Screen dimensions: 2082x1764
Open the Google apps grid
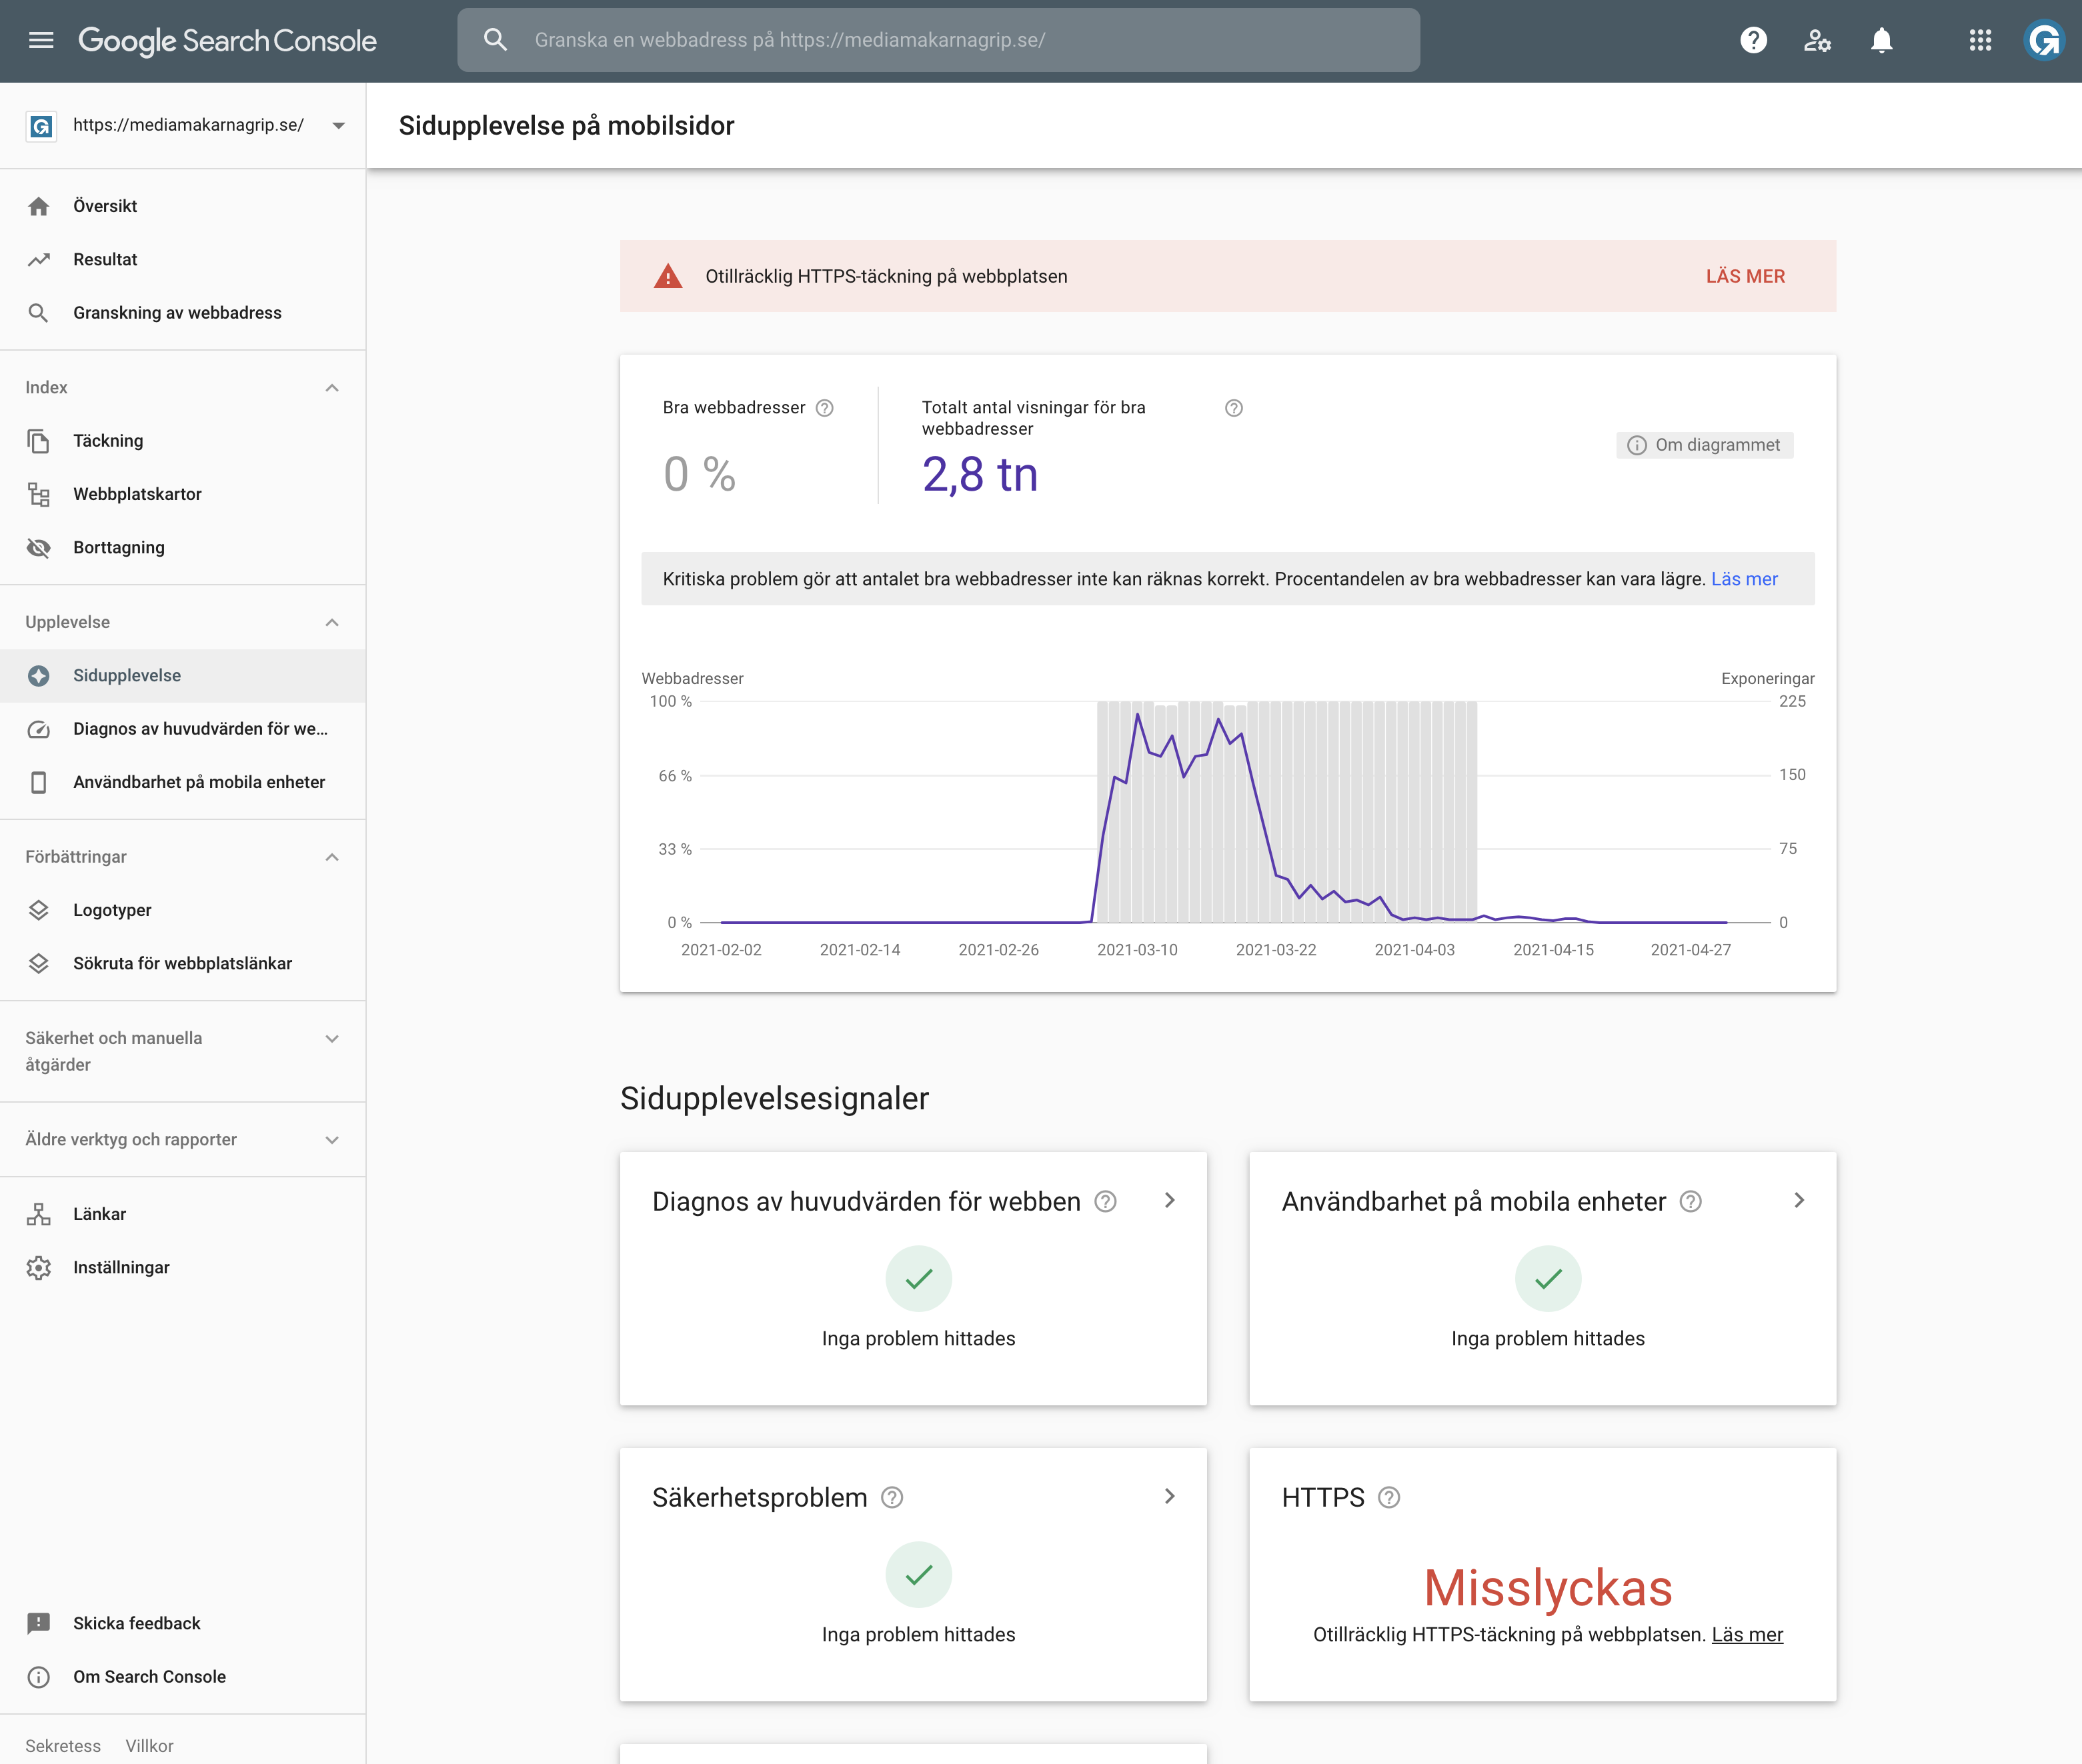1979,40
